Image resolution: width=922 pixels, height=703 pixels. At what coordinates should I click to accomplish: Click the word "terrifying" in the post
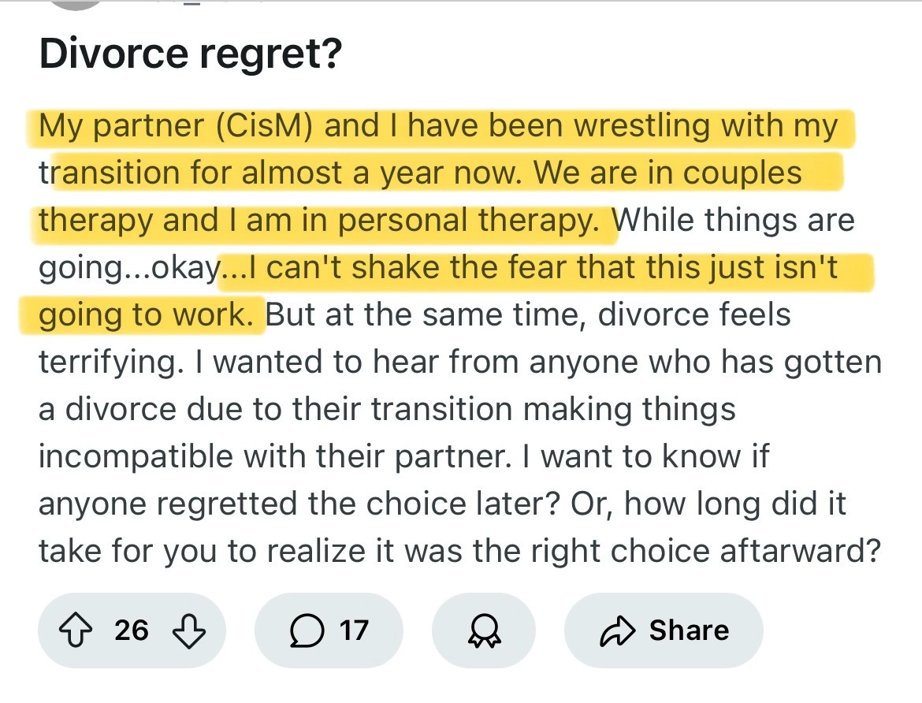tap(117, 362)
